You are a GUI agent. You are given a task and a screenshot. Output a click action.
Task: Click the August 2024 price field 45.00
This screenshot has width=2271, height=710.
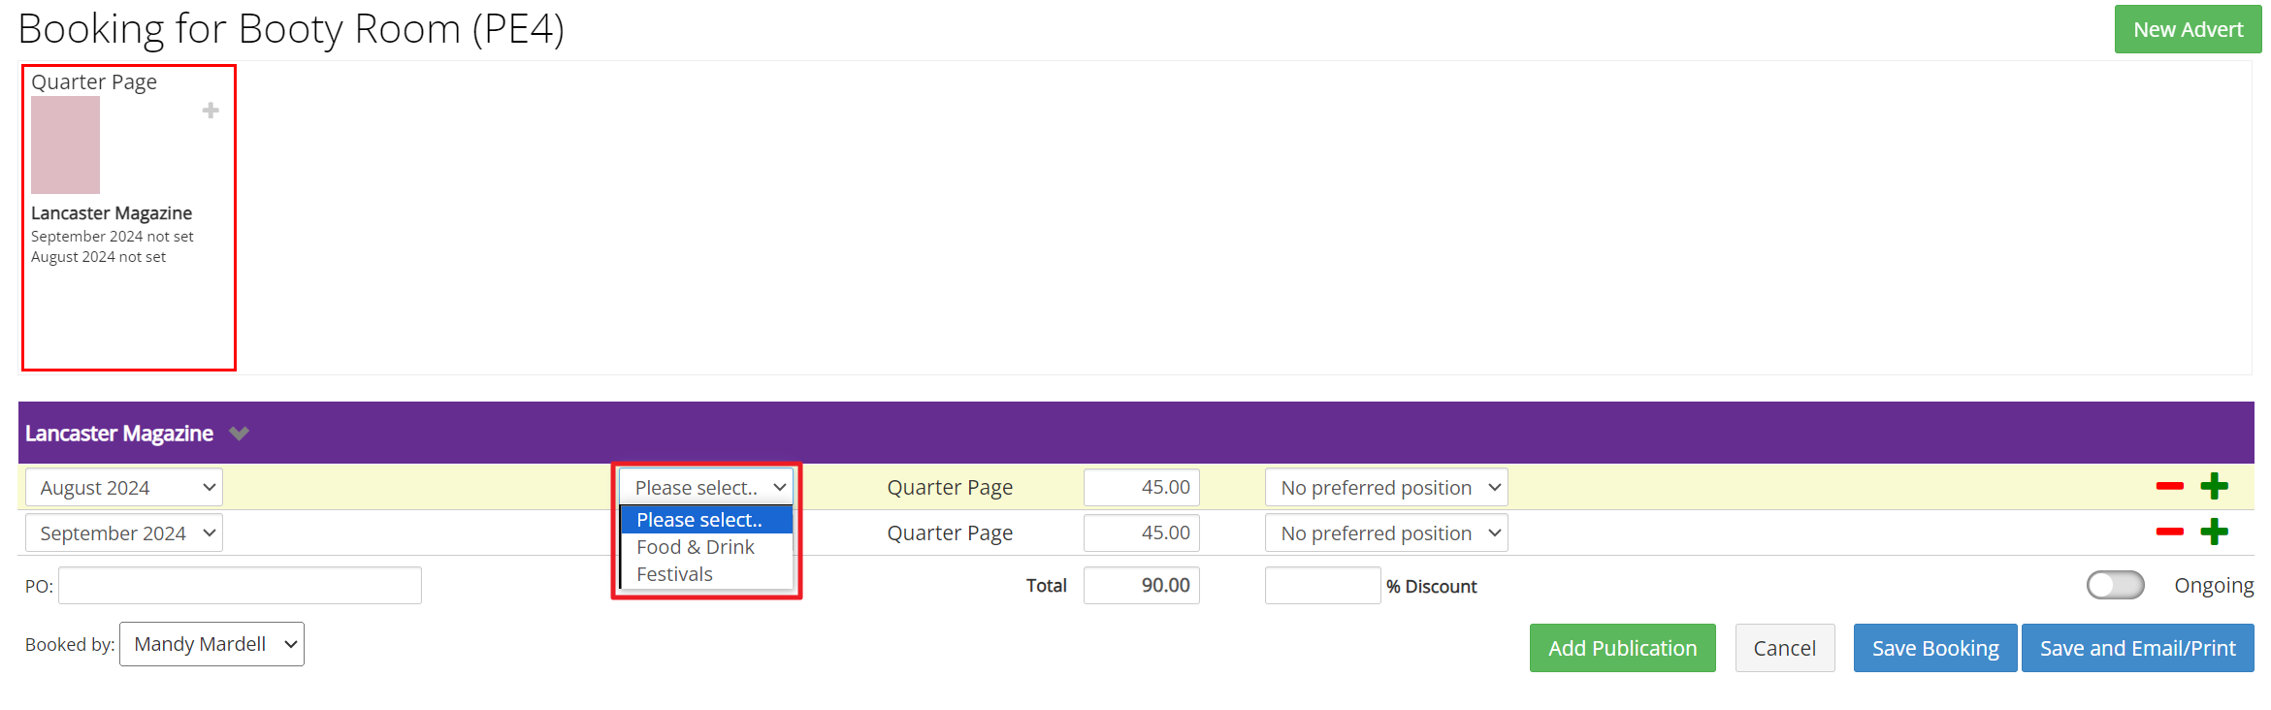(1141, 487)
